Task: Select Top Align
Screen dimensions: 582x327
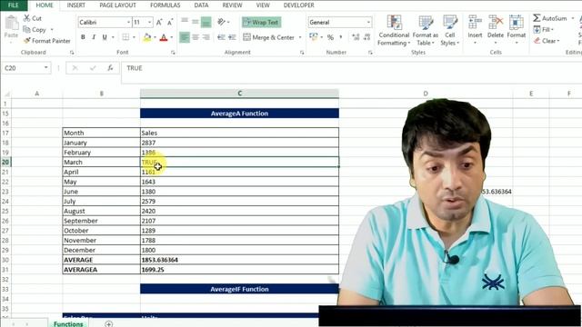Action: 185,22
